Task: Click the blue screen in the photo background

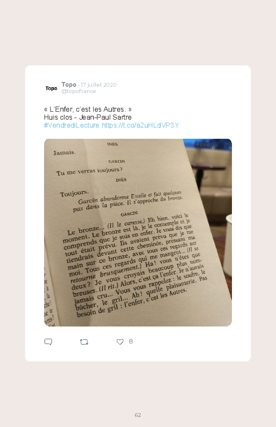Action: pos(208,143)
